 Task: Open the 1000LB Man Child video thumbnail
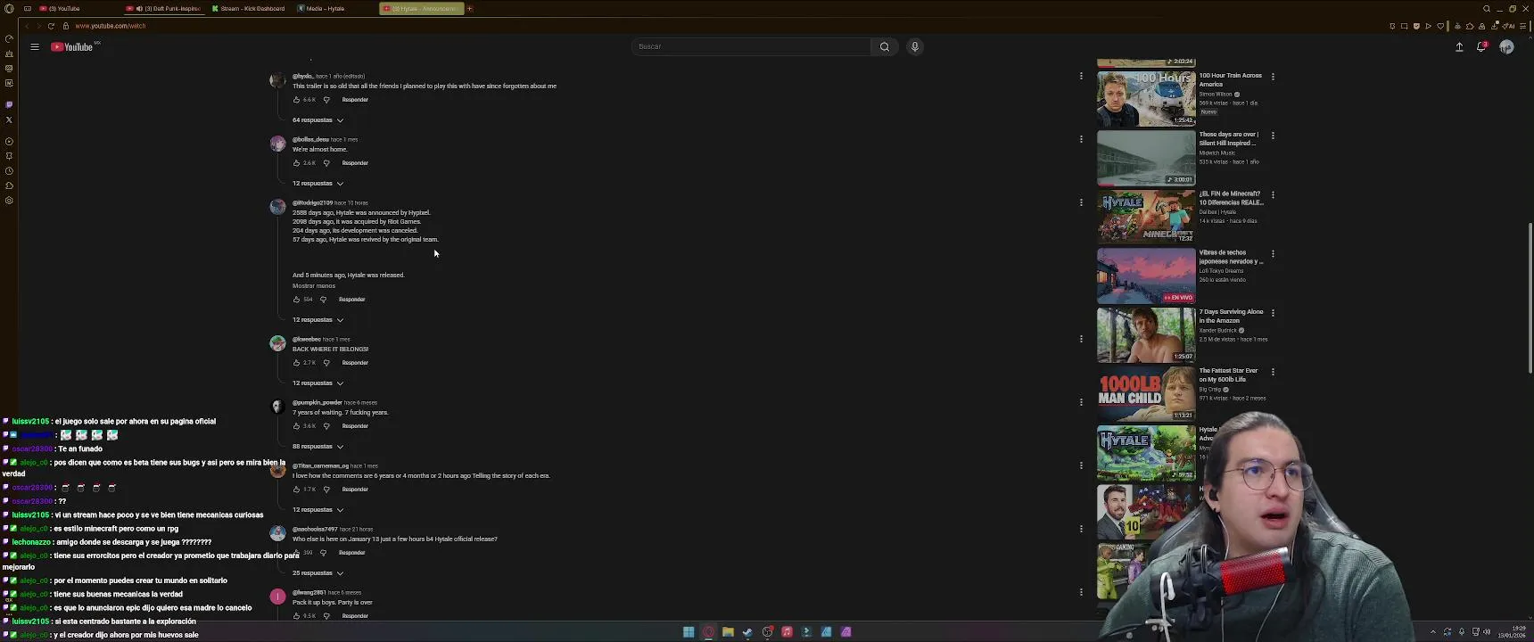[1146, 393]
